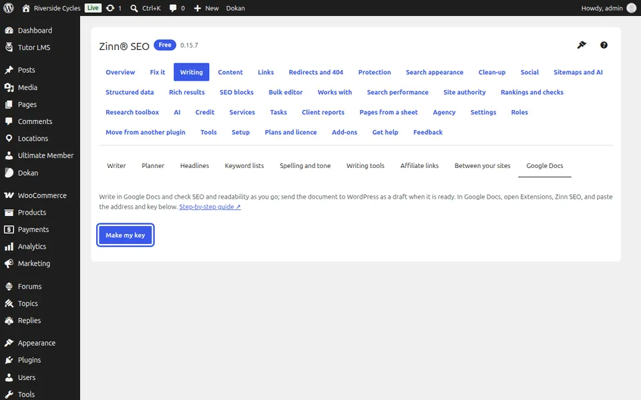
Task: Switch to the Overview tab
Action: [120, 72]
